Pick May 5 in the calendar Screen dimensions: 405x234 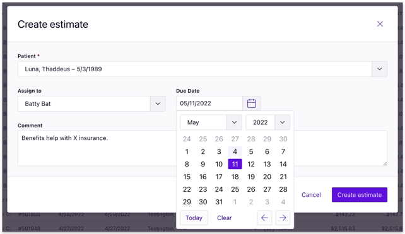click(x=251, y=151)
